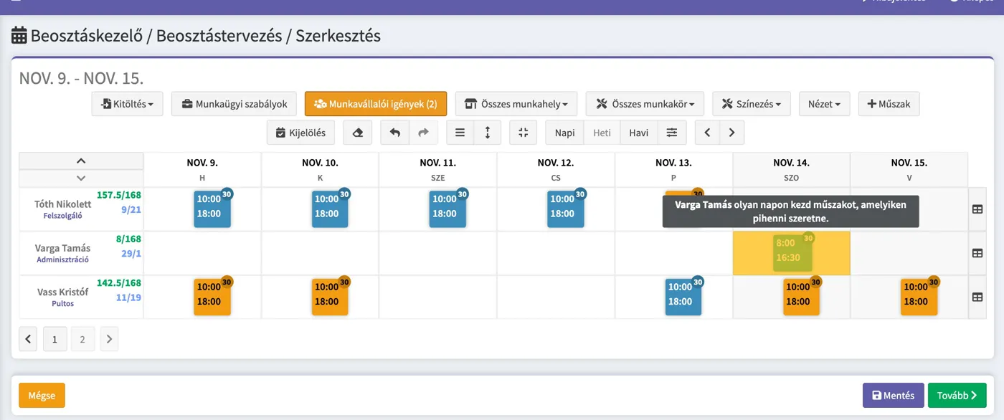Image resolution: width=1004 pixels, height=420 pixels.
Task: Go to page 1 of the employee list
Action: [55, 339]
